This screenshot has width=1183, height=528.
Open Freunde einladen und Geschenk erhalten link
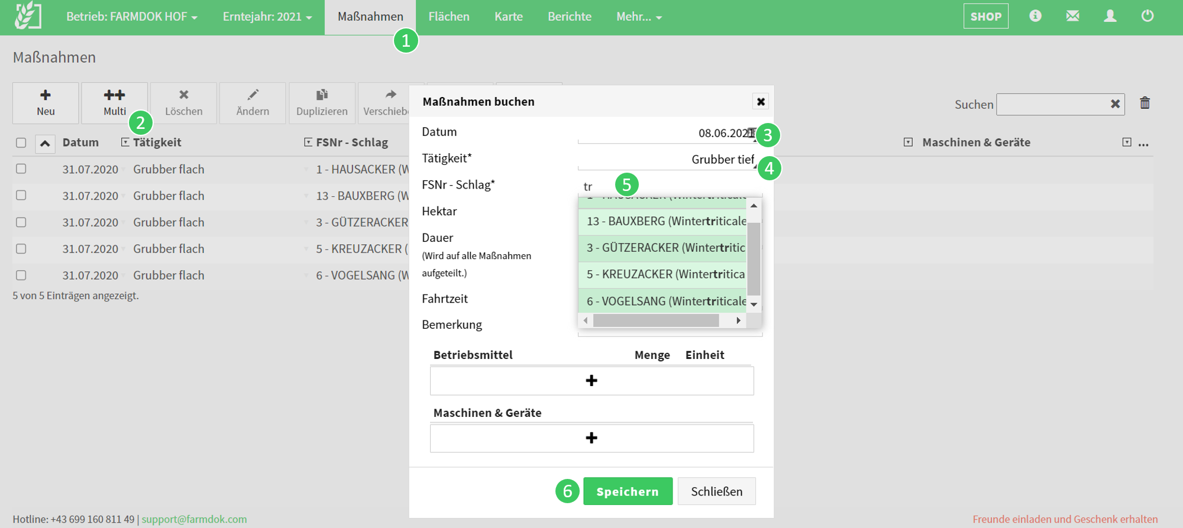[x=1065, y=519]
